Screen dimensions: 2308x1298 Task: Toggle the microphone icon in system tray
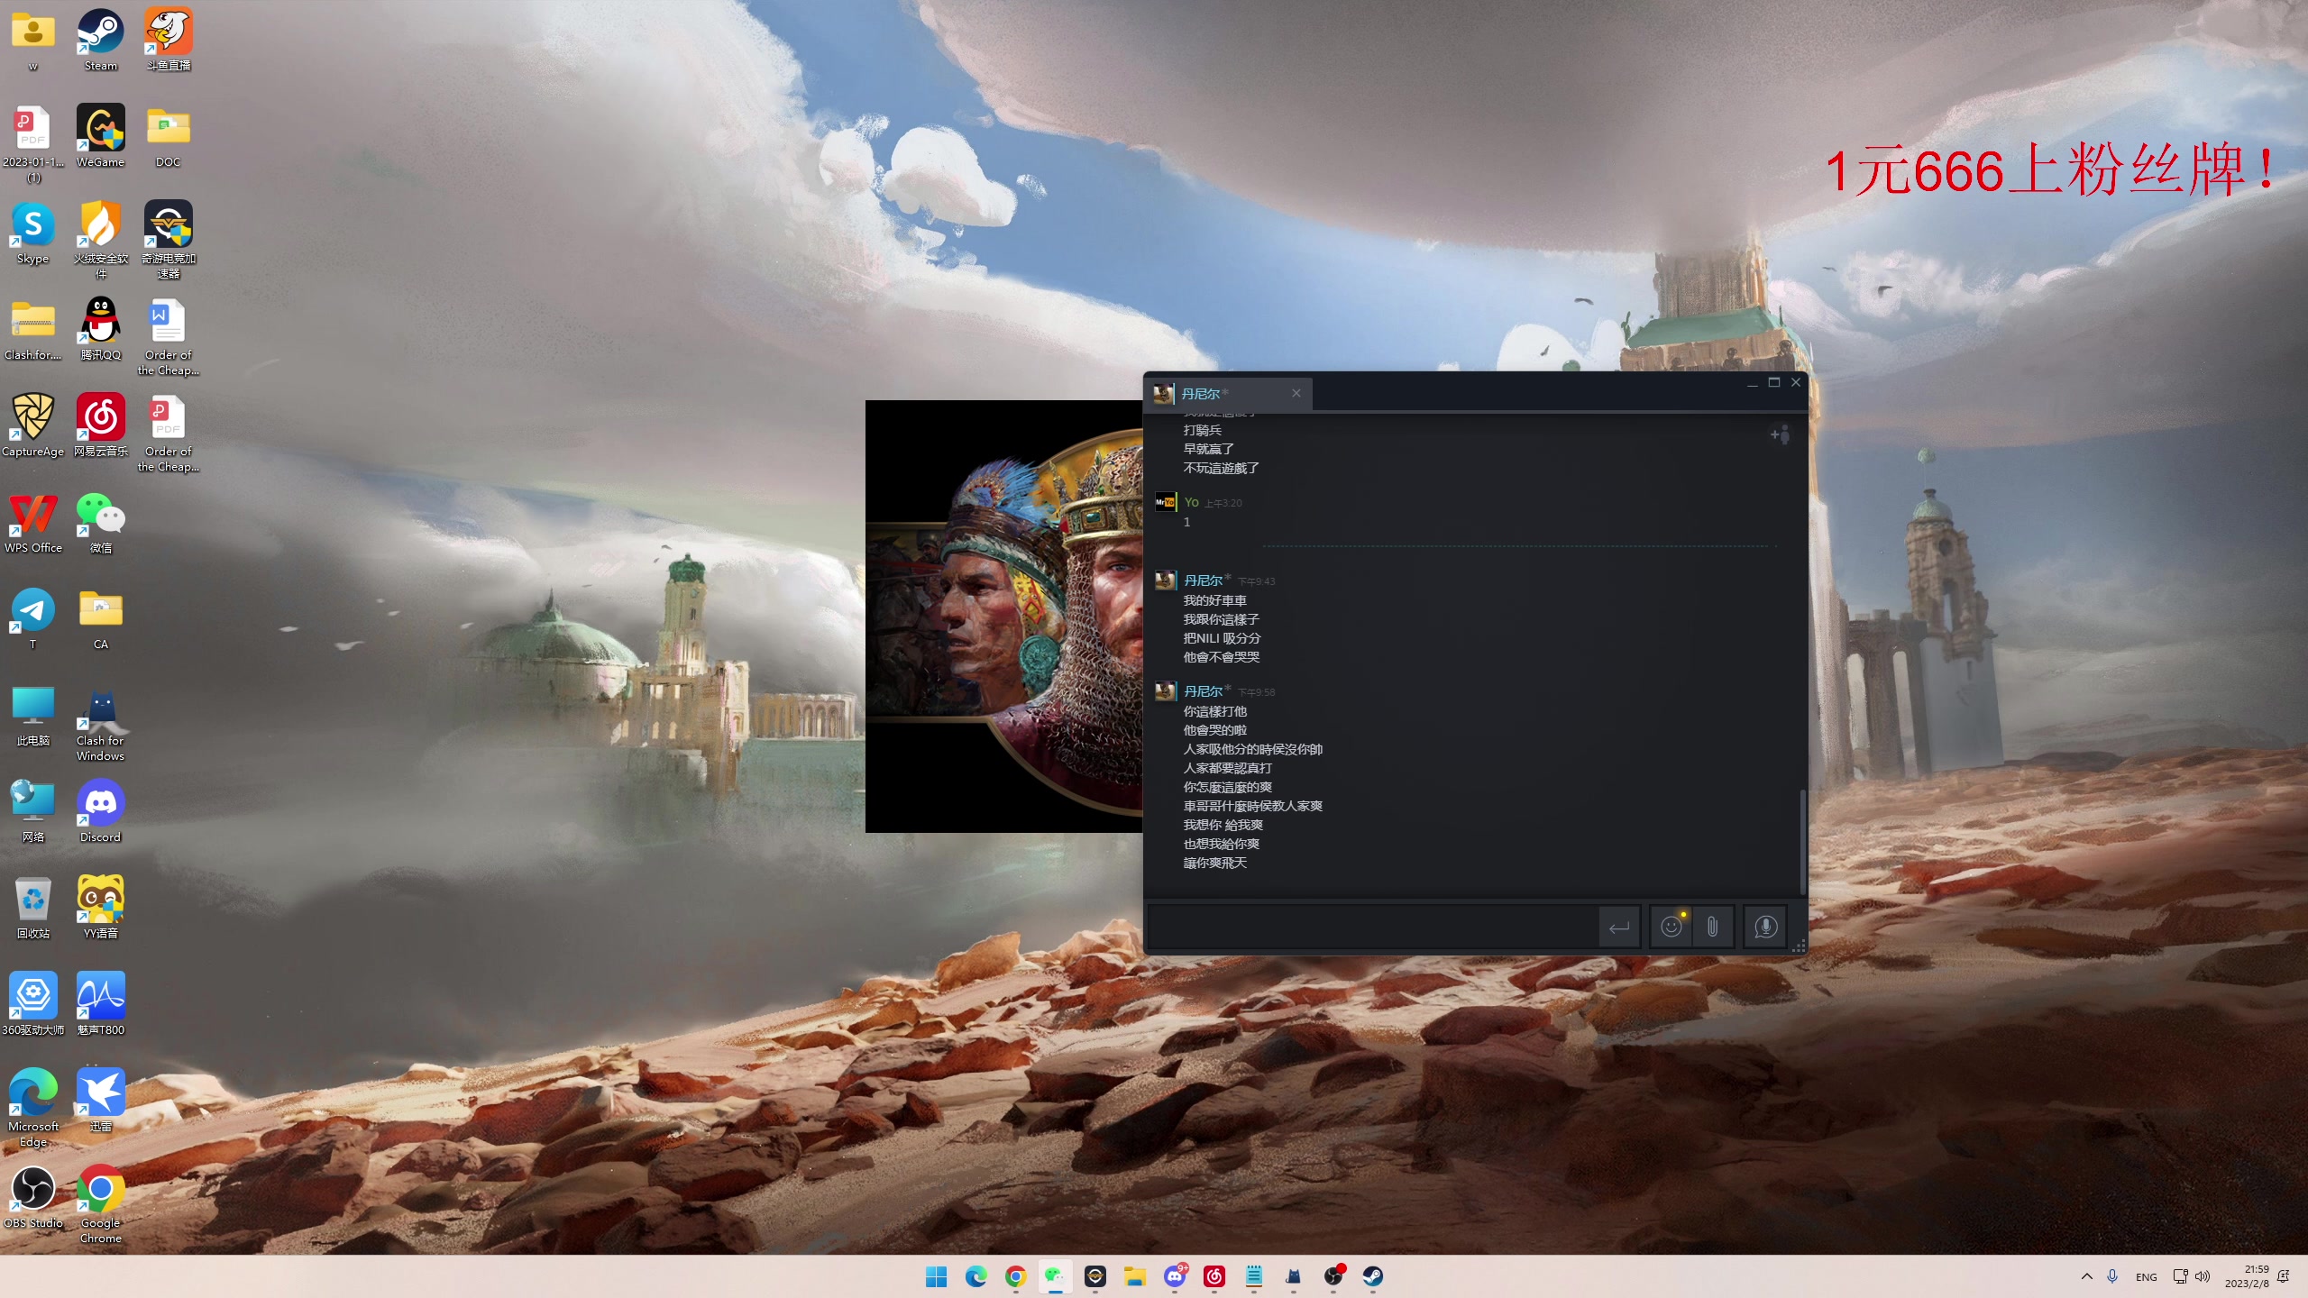pos(2112,1276)
